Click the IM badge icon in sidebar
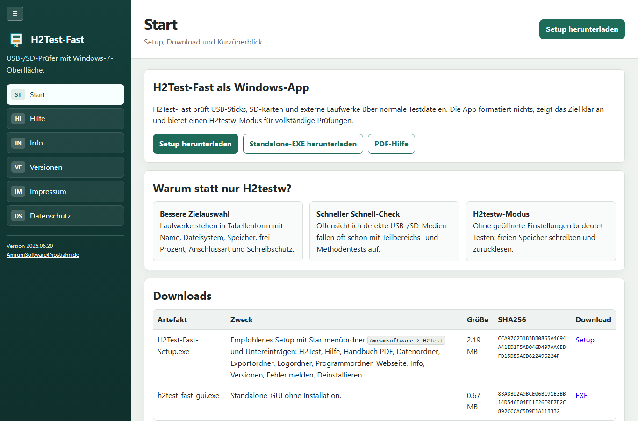The image size is (638, 421). (18, 192)
